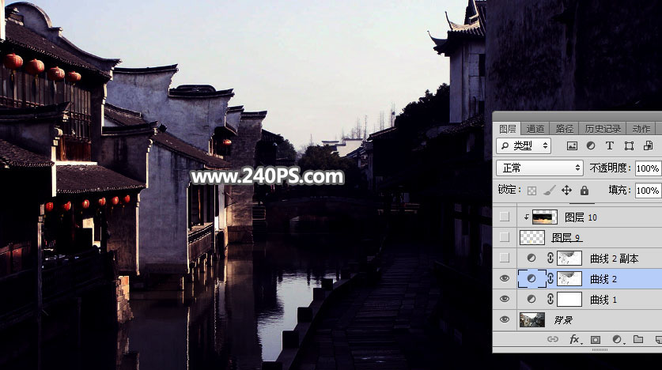This screenshot has width=662, height=370.
Task: Toggle mask link on 曲线 1
Action: tap(550, 299)
